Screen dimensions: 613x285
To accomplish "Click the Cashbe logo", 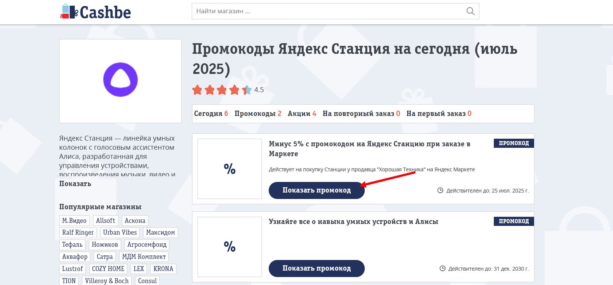I will (96, 12).
